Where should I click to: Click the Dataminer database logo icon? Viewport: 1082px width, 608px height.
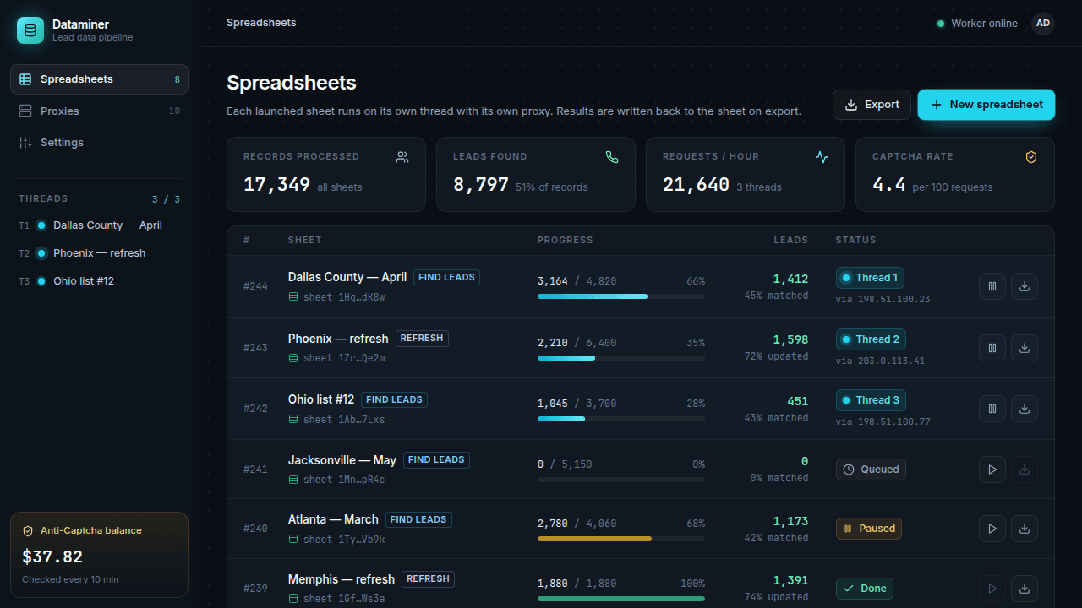click(30, 30)
